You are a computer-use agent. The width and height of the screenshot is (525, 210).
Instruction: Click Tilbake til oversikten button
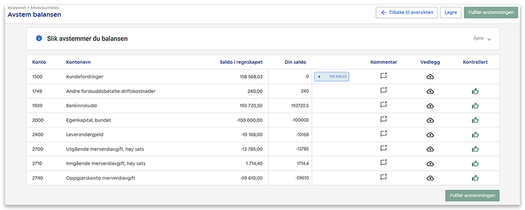click(x=406, y=12)
